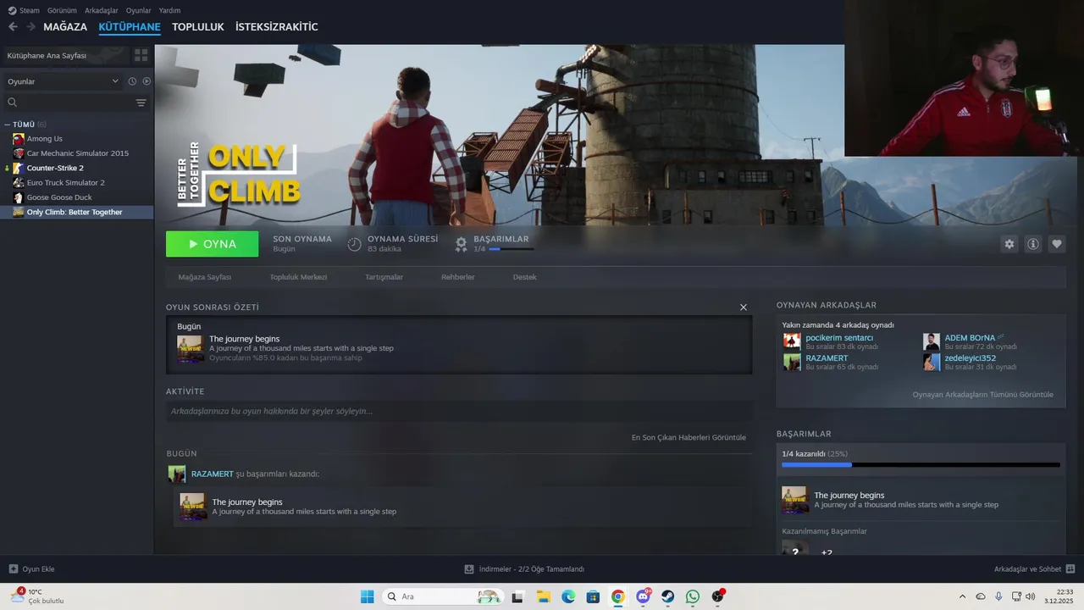Open Microsoft Store from taskbar
This screenshot has height=610, width=1084.
[x=593, y=596]
